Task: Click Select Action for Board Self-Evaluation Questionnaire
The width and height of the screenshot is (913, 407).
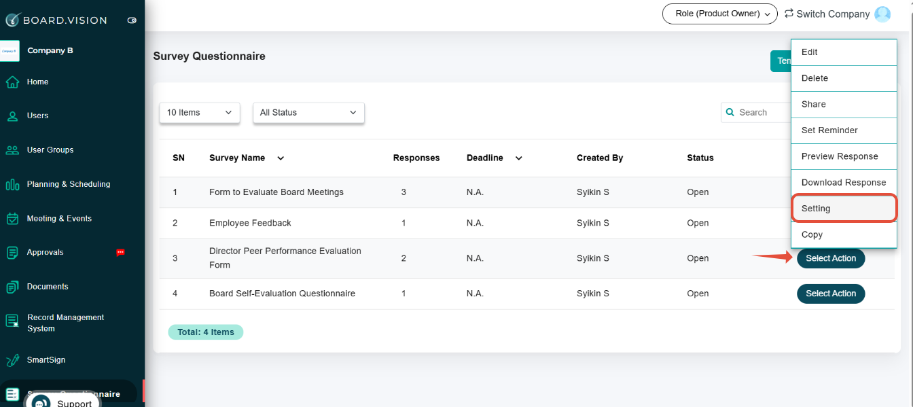Action: (831, 294)
